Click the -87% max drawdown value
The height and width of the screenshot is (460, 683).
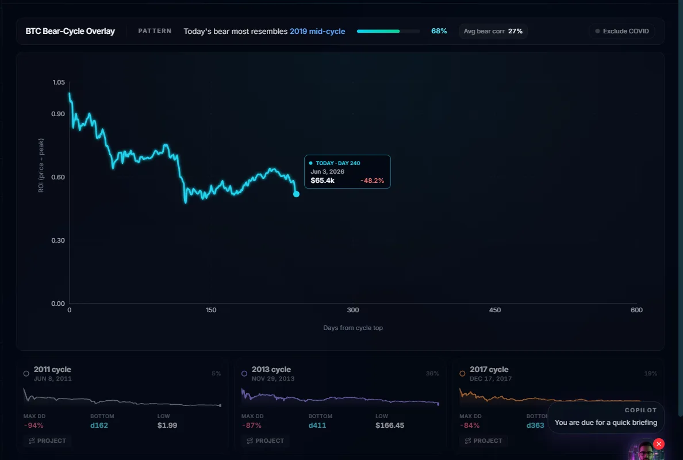(251, 425)
